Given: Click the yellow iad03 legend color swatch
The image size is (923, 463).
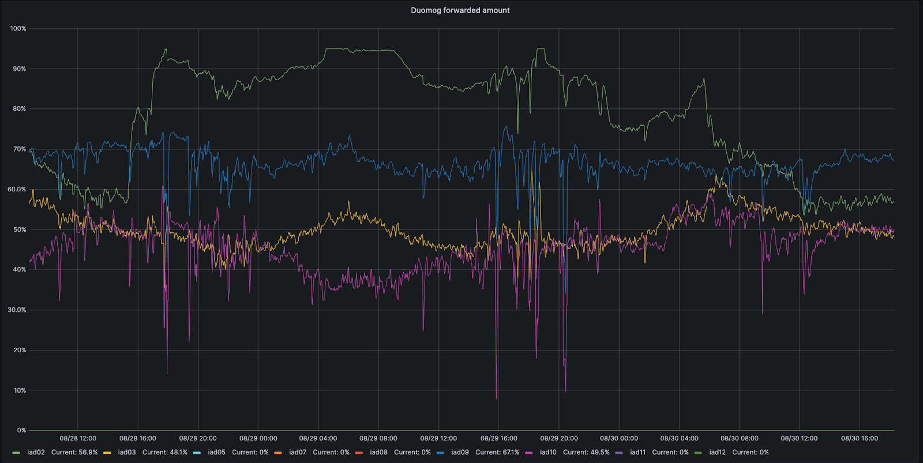Looking at the screenshot, I should coord(107,453).
